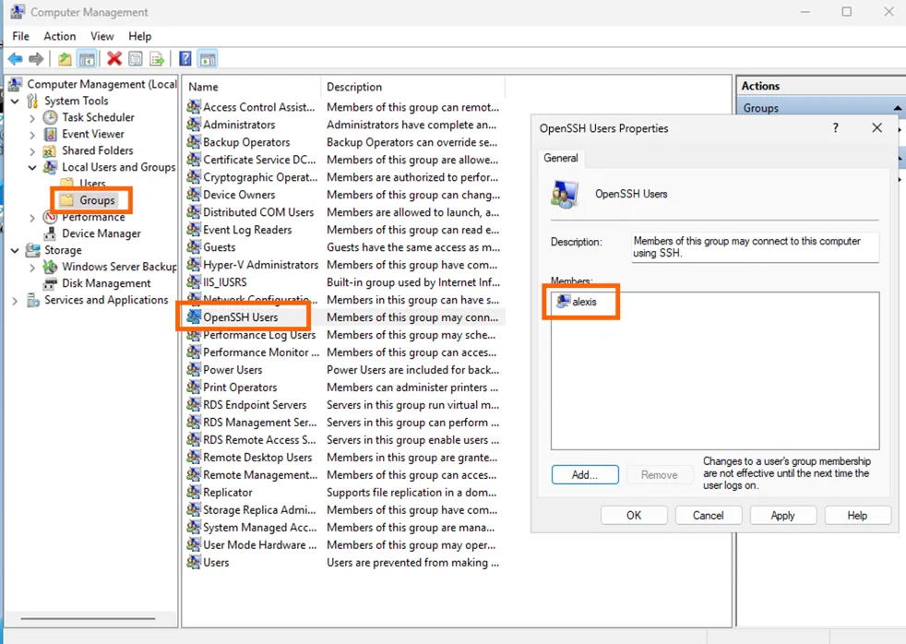Click the Power Users group icon
Viewport: 906px width, 644px height.
pyautogui.click(x=194, y=369)
